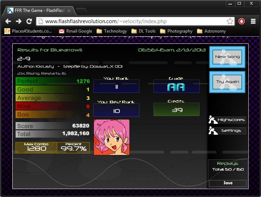Image resolution: width=261 pixels, height=197 pixels.
Task: Save the replay
Action: coord(228,183)
